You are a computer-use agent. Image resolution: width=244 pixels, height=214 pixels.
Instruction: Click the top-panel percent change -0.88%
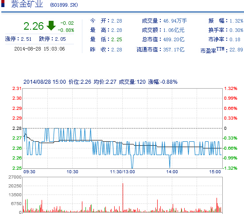(x=66, y=30)
